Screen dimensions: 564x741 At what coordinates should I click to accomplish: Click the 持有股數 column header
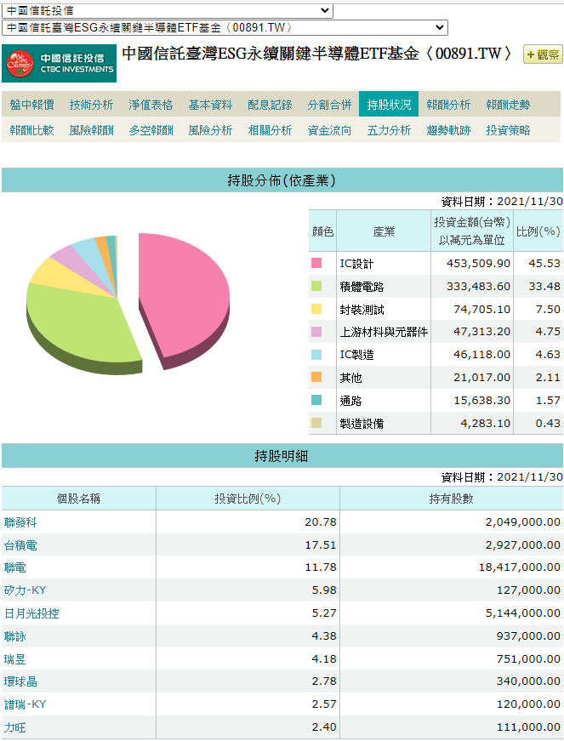[452, 499]
